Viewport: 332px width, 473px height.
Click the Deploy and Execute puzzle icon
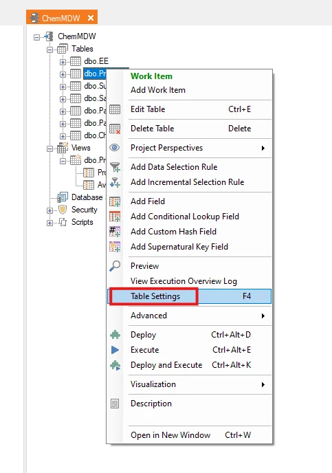(x=115, y=365)
